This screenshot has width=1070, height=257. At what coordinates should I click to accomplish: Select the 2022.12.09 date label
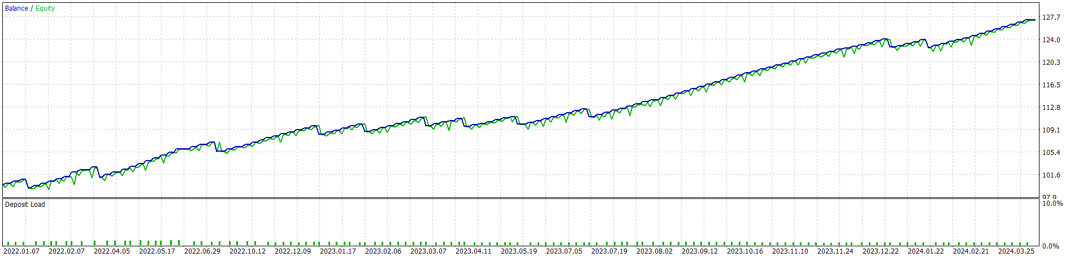[293, 251]
